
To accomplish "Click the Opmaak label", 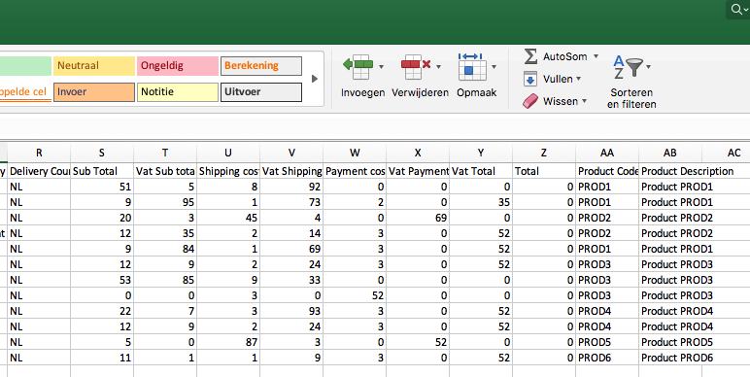I will pos(477,93).
